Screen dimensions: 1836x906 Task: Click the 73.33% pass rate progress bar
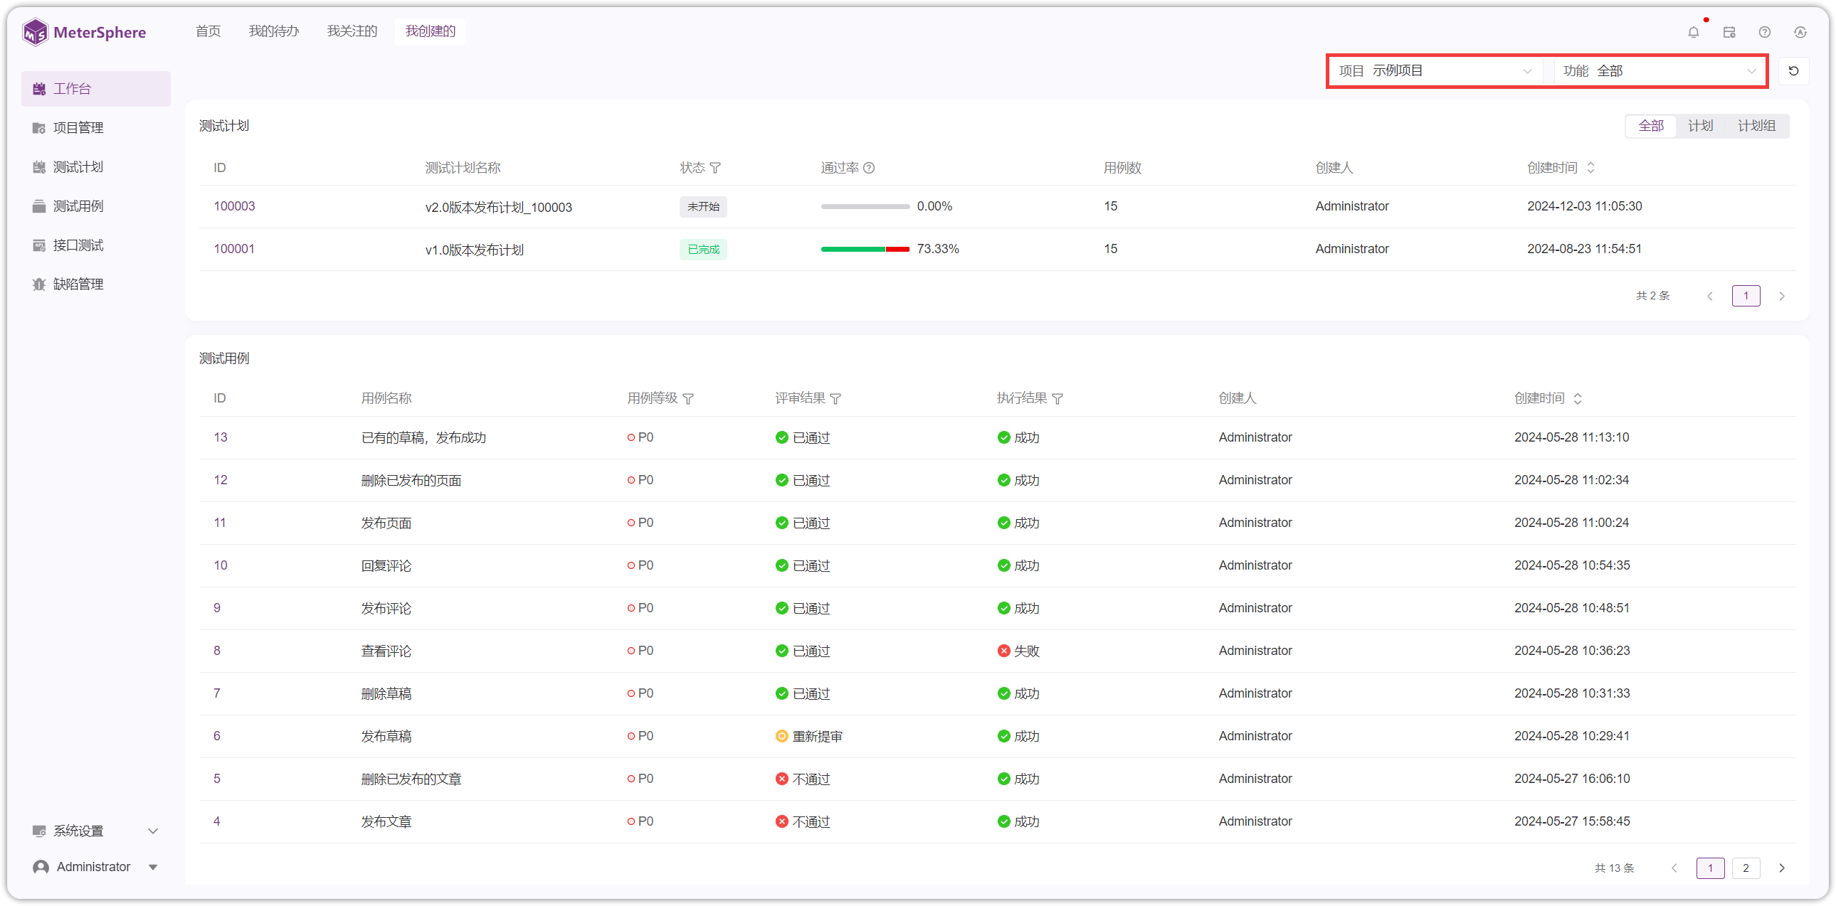pyautogui.click(x=865, y=249)
